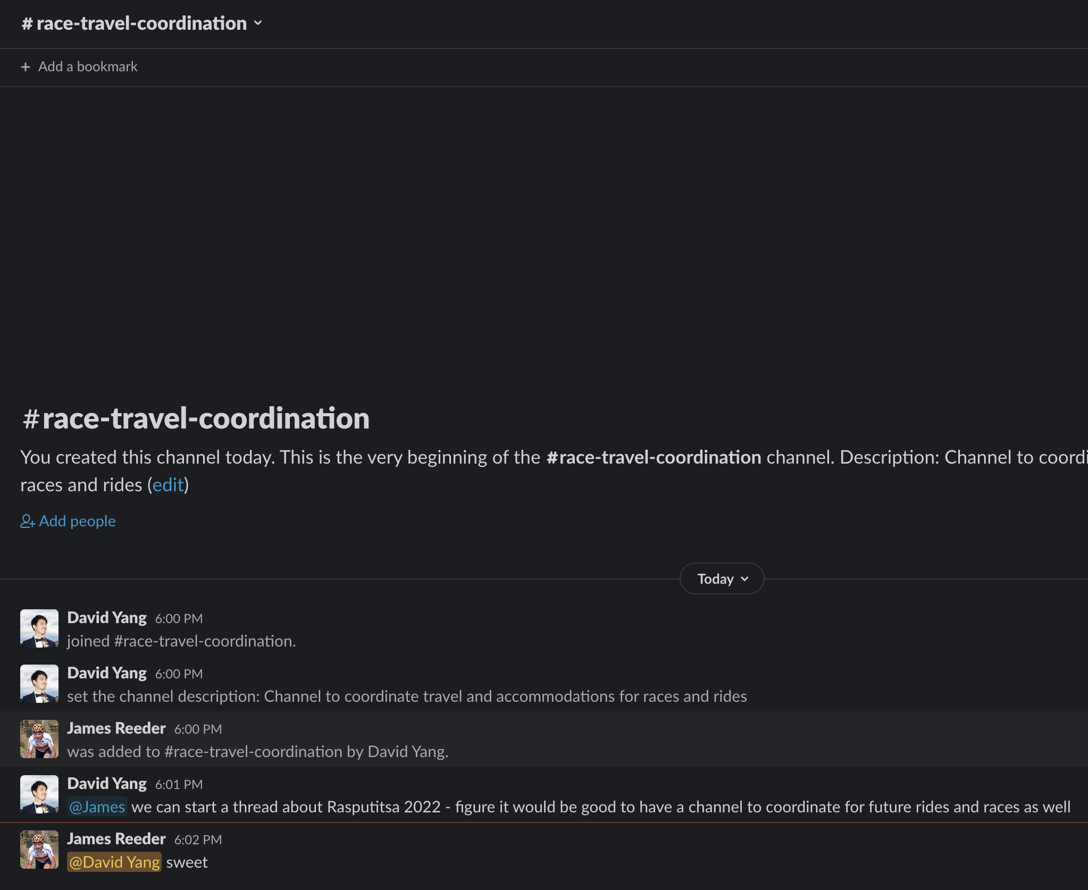Expand the channel name chevron in header
Screen dimensions: 1088x890
[x=258, y=23]
